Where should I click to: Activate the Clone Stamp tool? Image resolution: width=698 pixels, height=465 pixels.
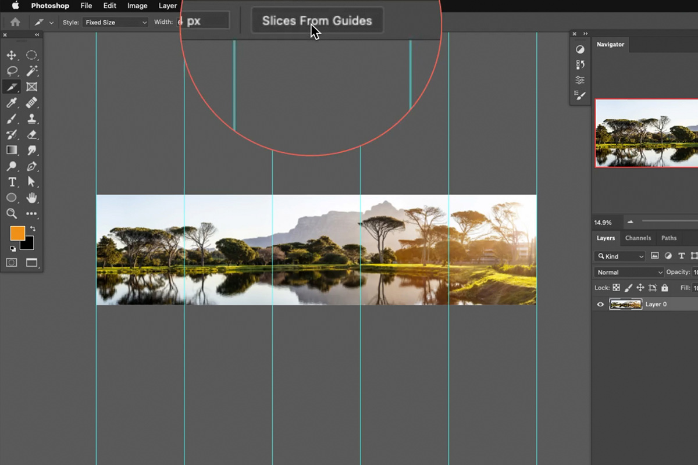click(32, 119)
